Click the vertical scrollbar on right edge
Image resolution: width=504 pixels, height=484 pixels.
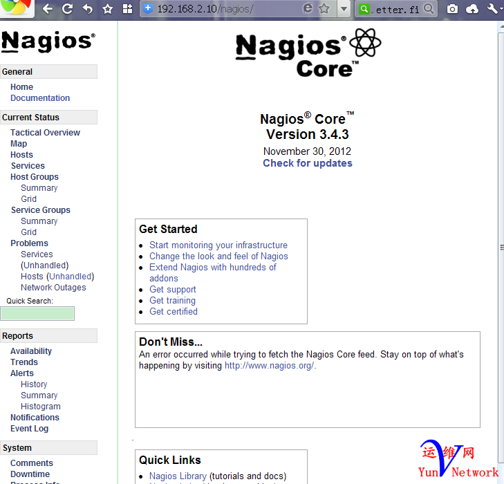pos(501,248)
